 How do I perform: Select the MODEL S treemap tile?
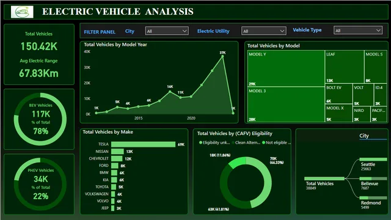376,67
